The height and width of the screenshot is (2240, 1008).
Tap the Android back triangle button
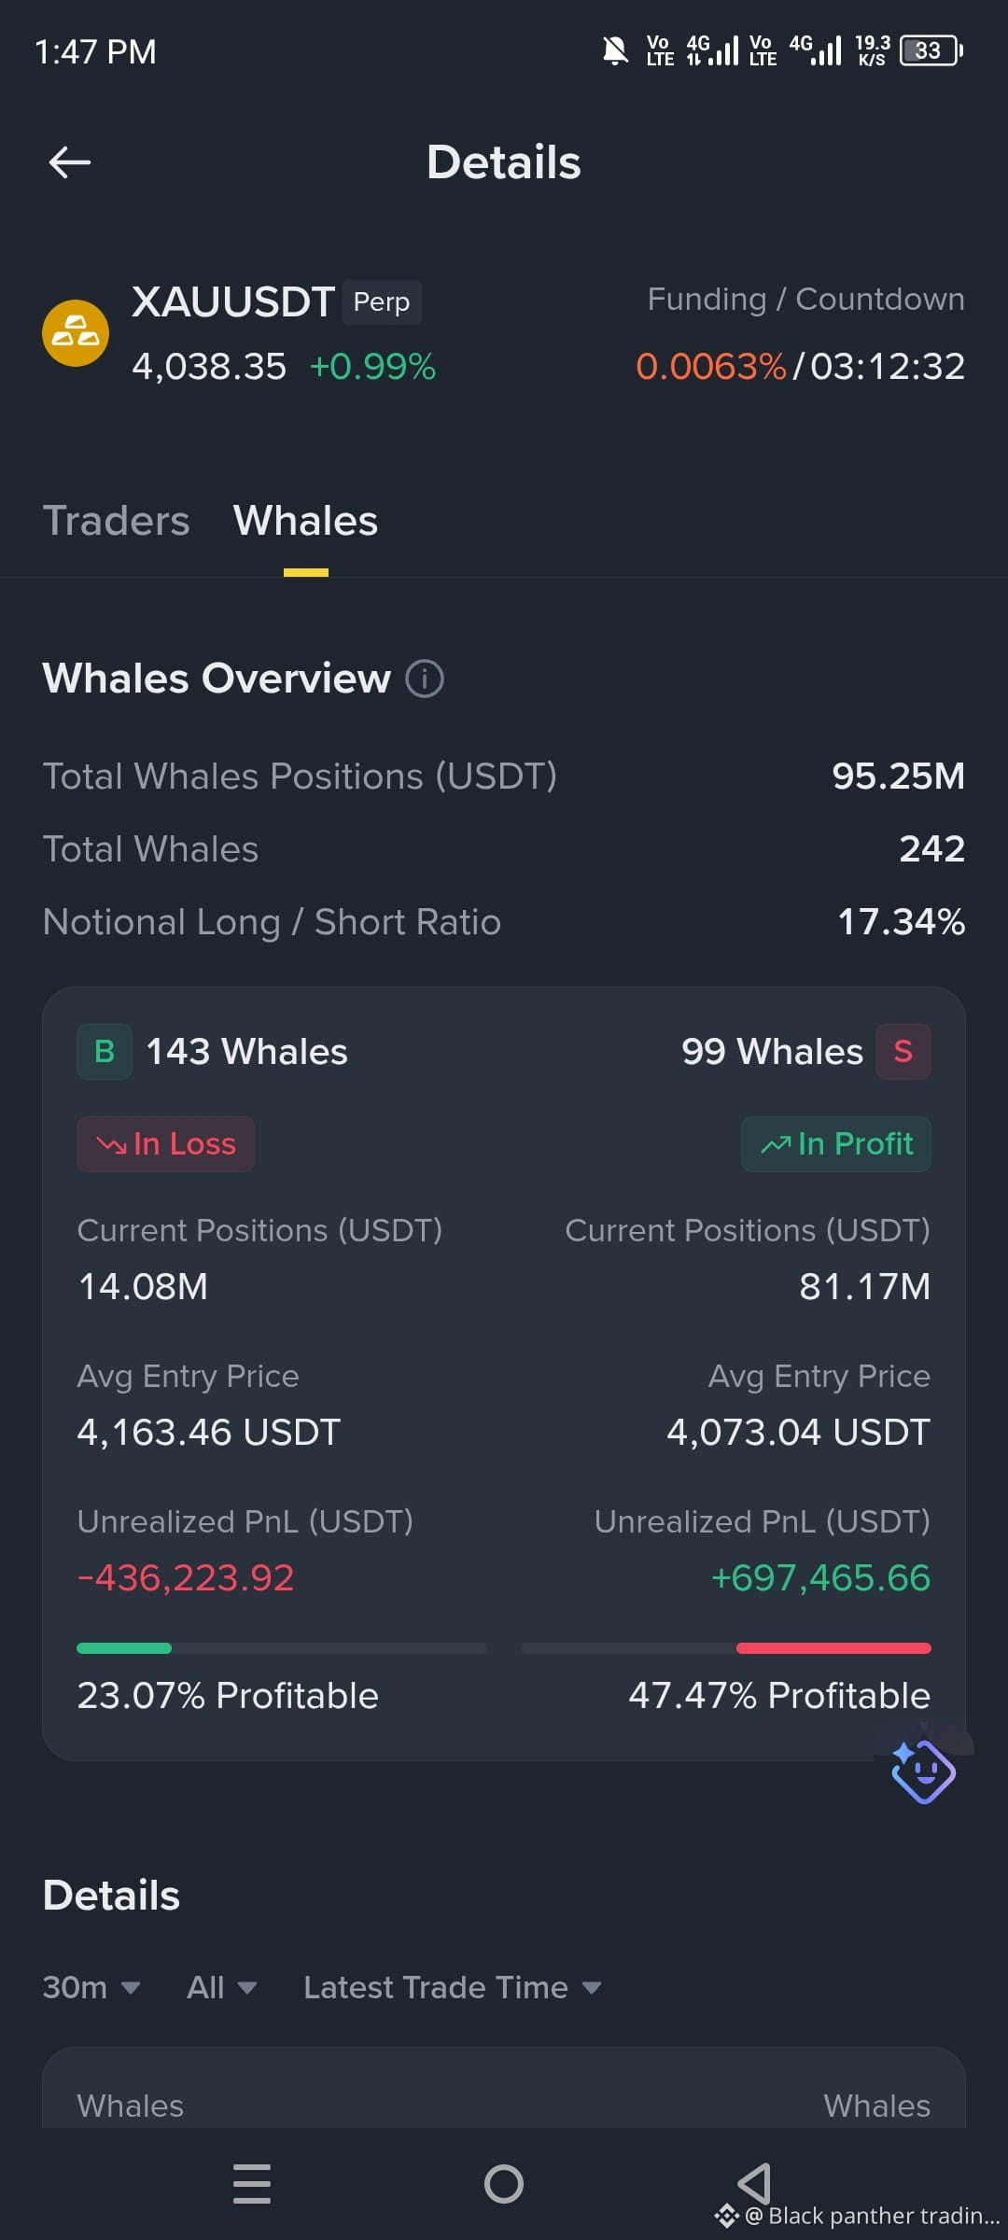(754, 2184)
